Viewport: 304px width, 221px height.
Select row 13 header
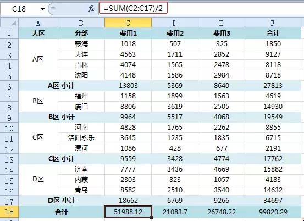[9, 159]
